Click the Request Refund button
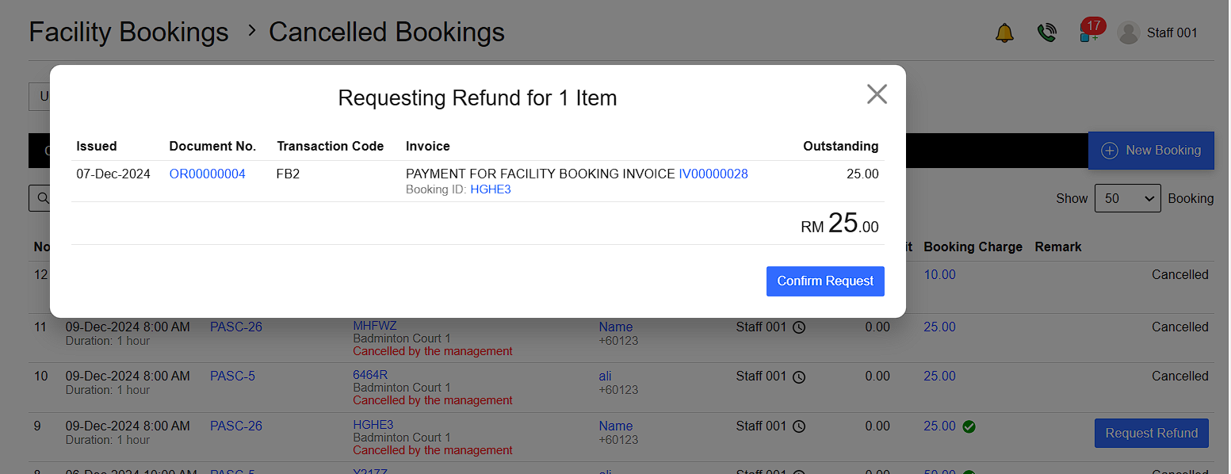 click(x=1151, y=434)
